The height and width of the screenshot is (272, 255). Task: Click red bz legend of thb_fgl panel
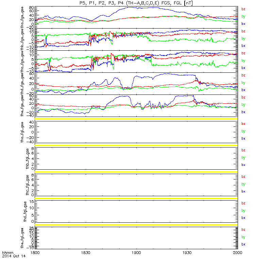(x=243, y=150)
